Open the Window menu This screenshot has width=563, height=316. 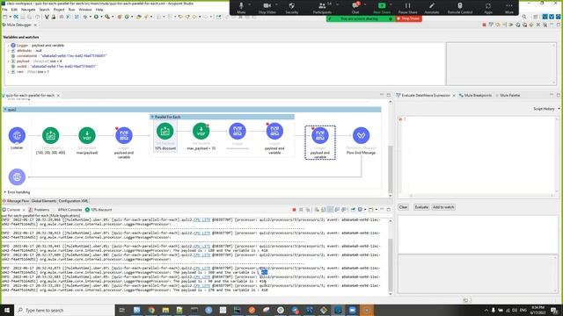click(85, 10)
